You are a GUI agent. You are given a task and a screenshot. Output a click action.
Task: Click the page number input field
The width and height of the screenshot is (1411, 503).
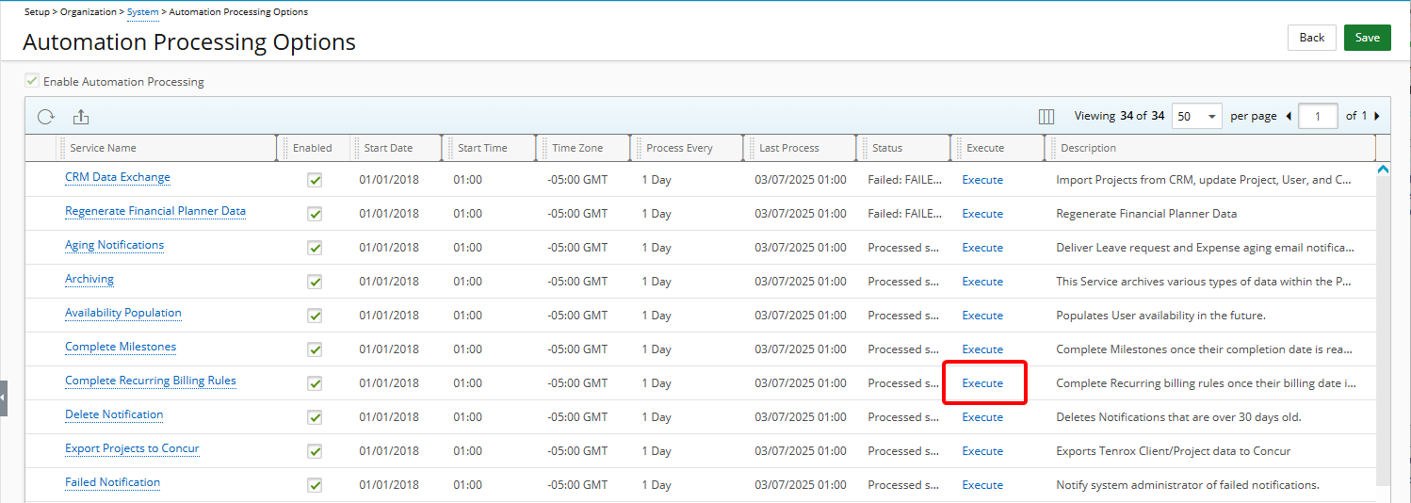(1318, 116)
